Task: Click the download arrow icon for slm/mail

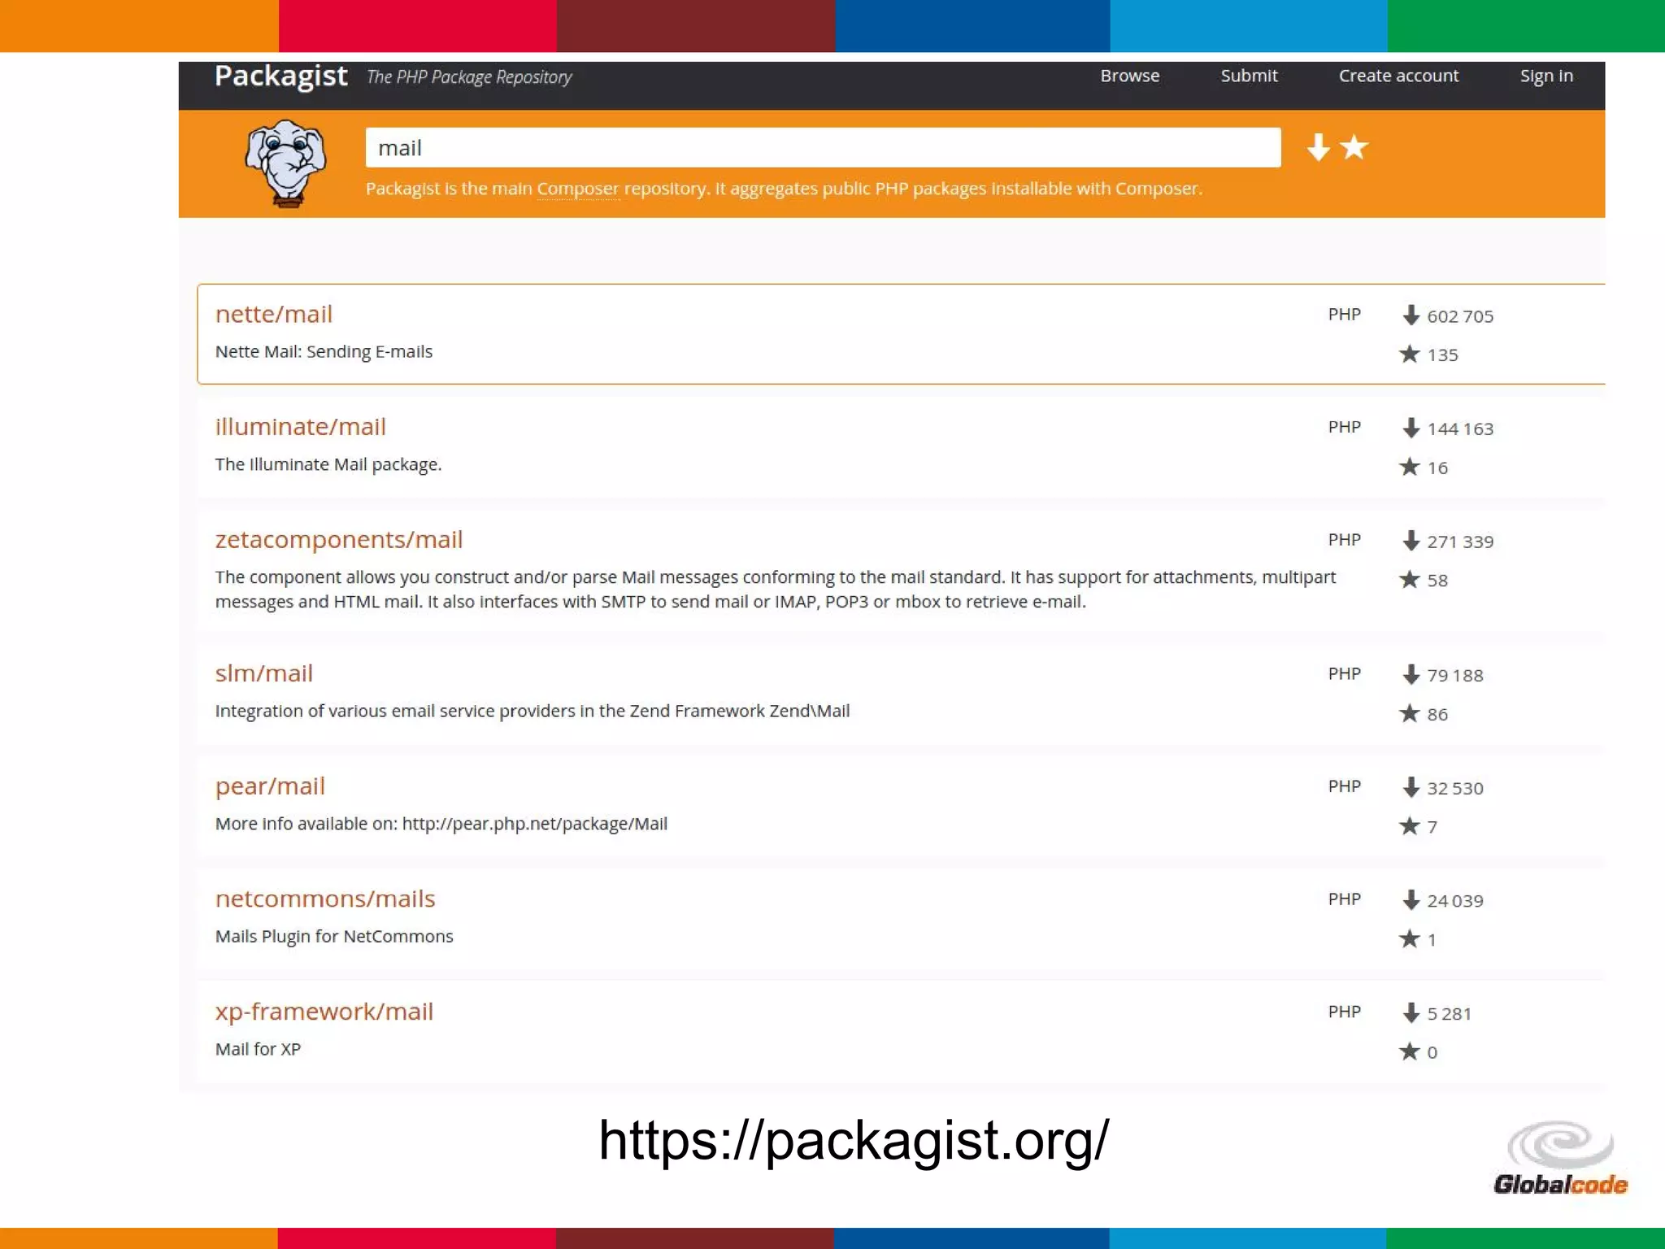Action: pos(1411,675)
